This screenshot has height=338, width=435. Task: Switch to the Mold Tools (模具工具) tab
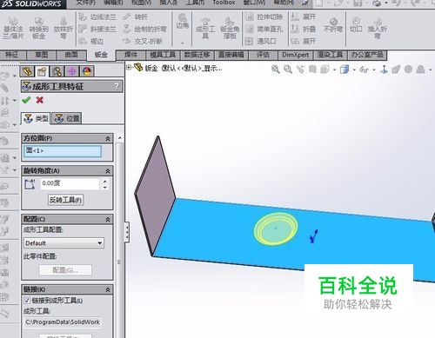tap(163, 55)
